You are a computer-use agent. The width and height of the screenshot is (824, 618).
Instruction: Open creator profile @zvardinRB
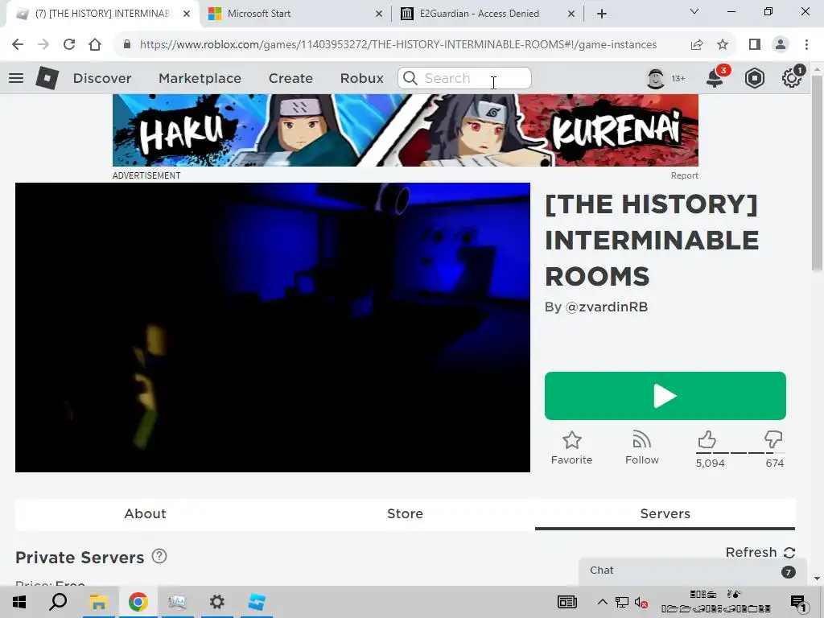click(x=607, y=307)
